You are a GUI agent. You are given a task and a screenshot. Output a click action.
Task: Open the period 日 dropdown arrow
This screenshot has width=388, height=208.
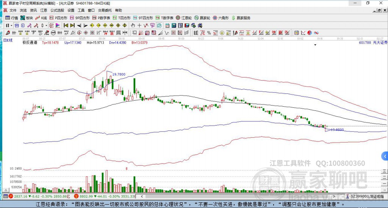(x=11, y=25)
